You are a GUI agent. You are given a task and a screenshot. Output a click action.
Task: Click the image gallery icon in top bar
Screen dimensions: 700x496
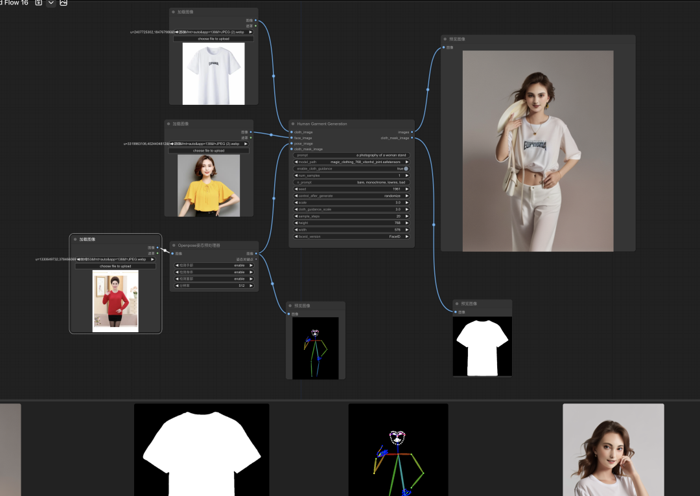64,3
